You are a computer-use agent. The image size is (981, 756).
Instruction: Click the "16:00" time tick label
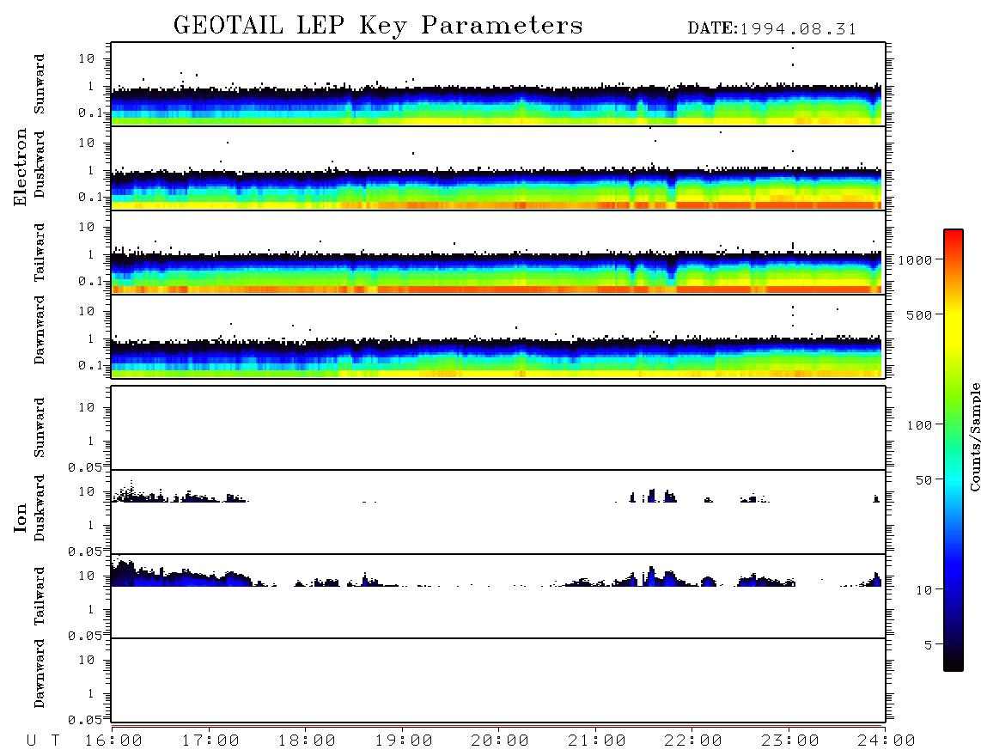114,741
